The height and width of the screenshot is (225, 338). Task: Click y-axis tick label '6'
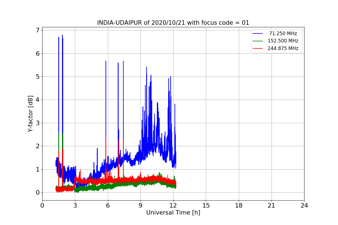37,53
